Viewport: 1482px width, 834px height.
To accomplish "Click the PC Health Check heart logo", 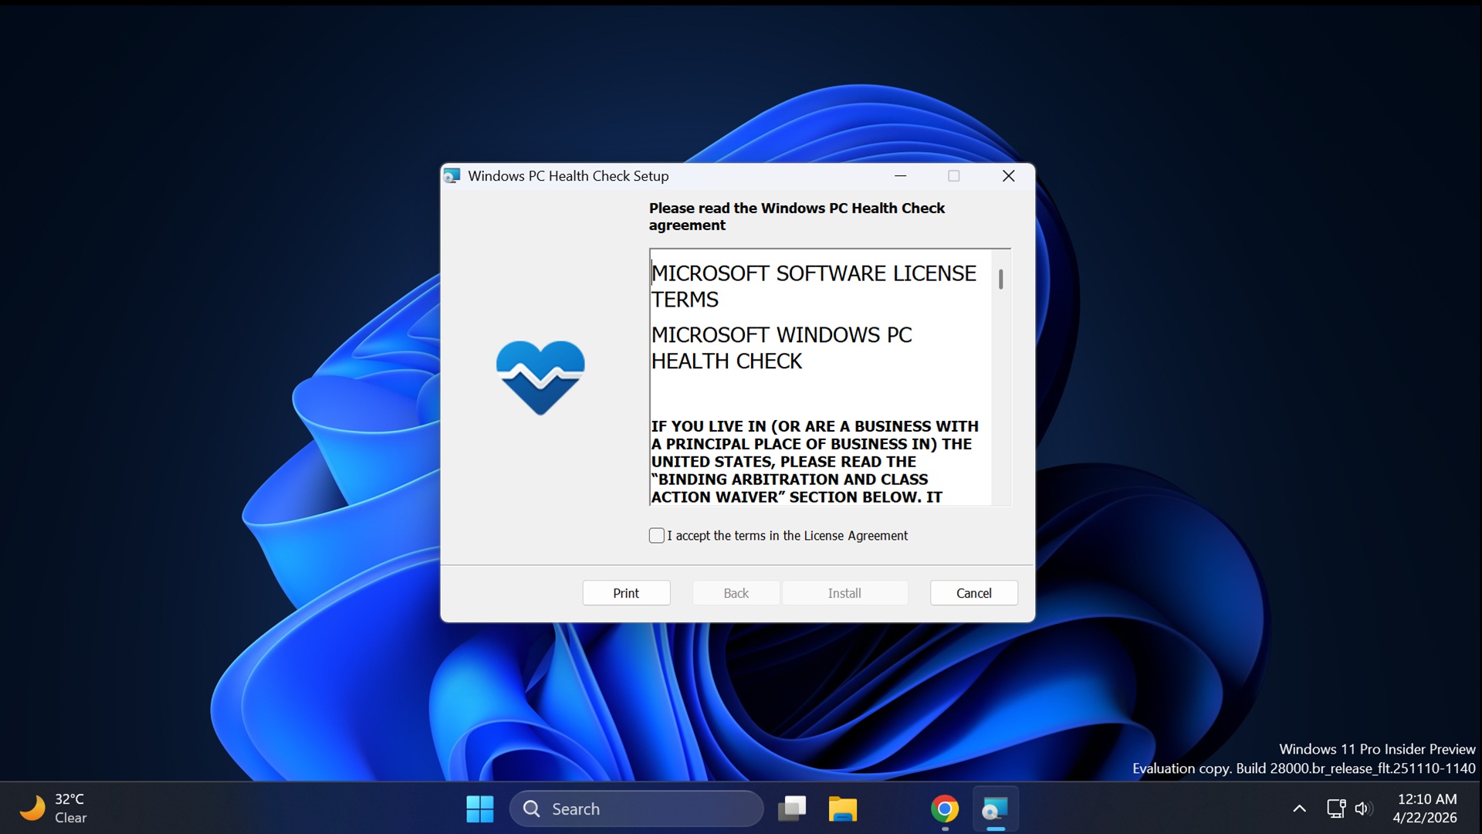I will (540, 378).
